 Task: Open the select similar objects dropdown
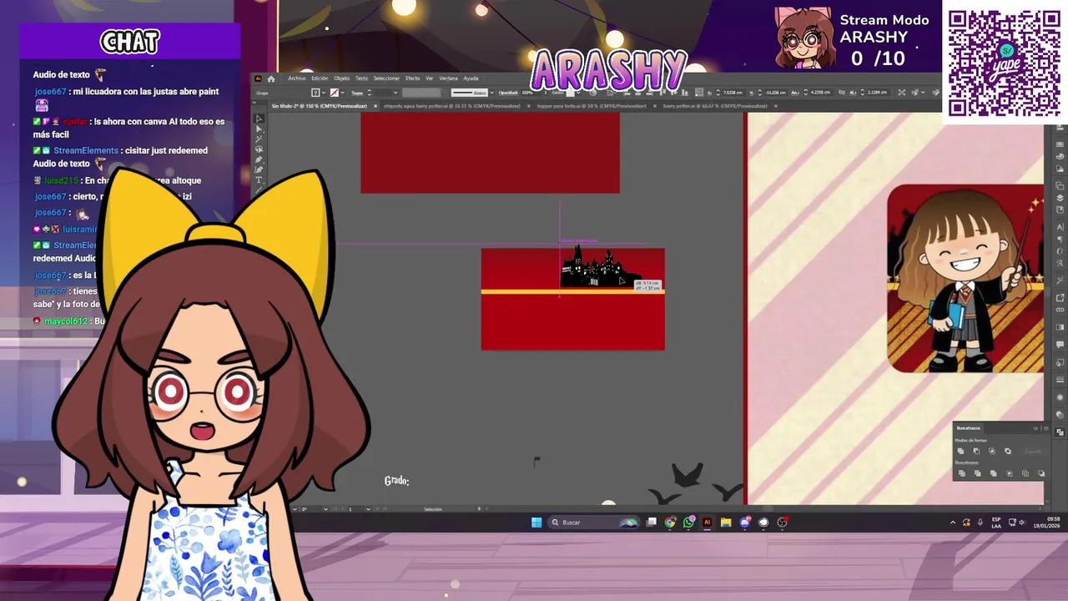[x=923, y=93]
